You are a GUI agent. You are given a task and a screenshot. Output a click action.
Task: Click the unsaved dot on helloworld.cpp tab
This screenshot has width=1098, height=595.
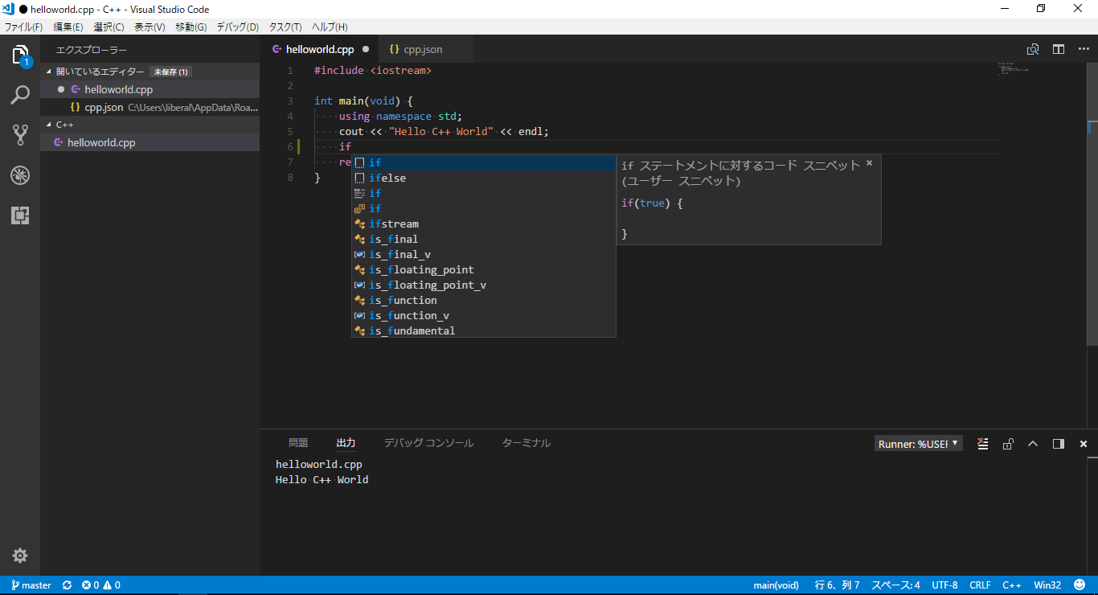coord(366,49)
